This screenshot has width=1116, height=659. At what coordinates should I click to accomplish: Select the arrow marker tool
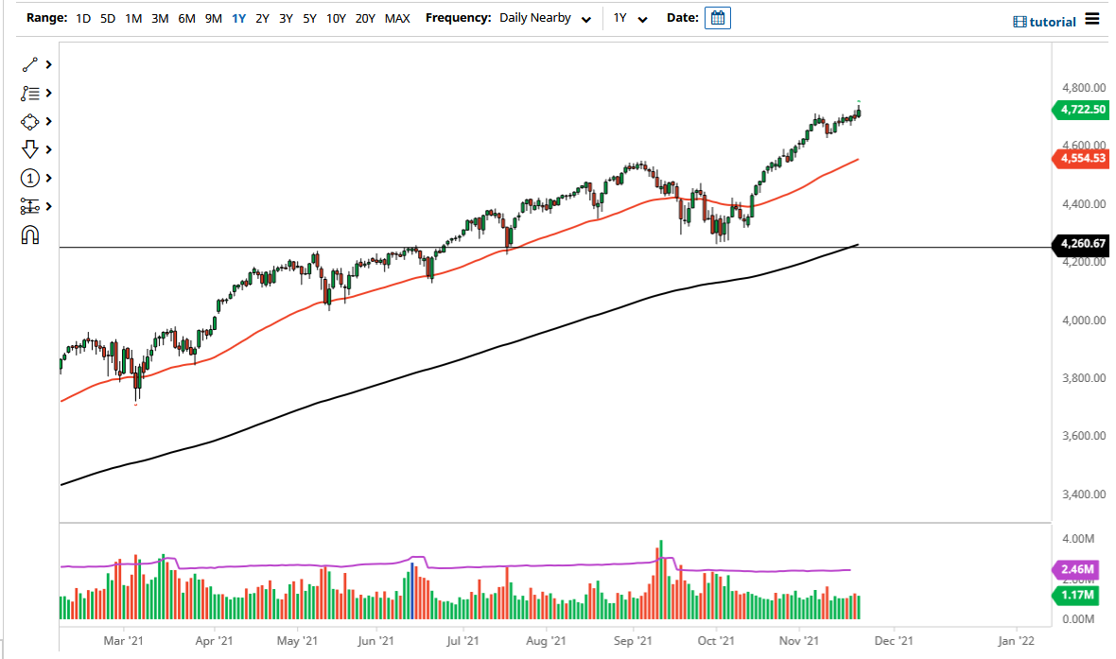[x=28, y=149]
